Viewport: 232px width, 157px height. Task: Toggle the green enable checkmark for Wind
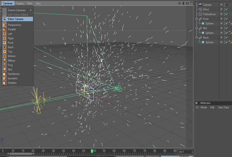point(226,9)
